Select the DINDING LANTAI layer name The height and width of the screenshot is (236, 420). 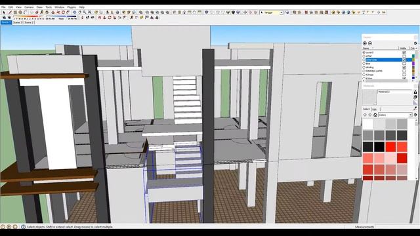(x=374, y=71)
